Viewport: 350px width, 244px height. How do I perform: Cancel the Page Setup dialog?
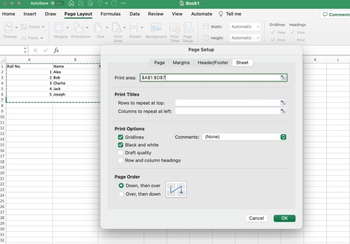coord(256,218)
